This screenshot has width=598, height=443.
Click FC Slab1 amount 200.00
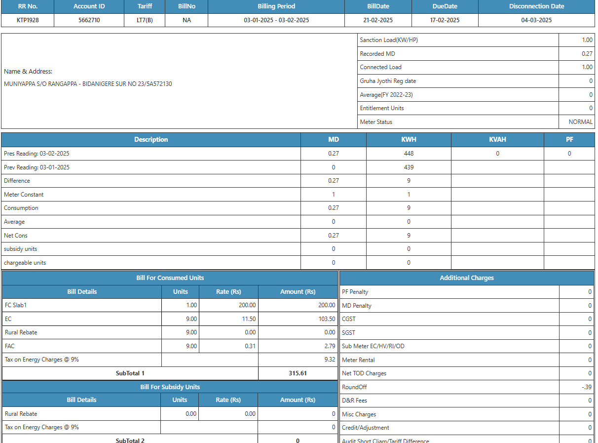pyautogui.click(x=327, y=305)
